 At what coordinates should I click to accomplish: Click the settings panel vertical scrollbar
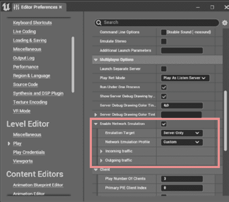[x=226, y=121]
